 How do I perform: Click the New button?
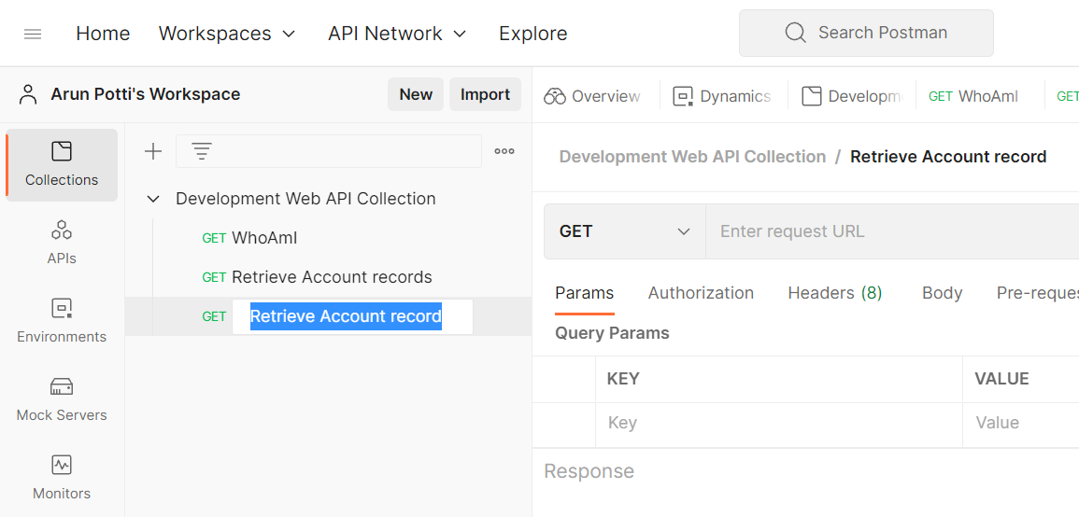(416, 94)
